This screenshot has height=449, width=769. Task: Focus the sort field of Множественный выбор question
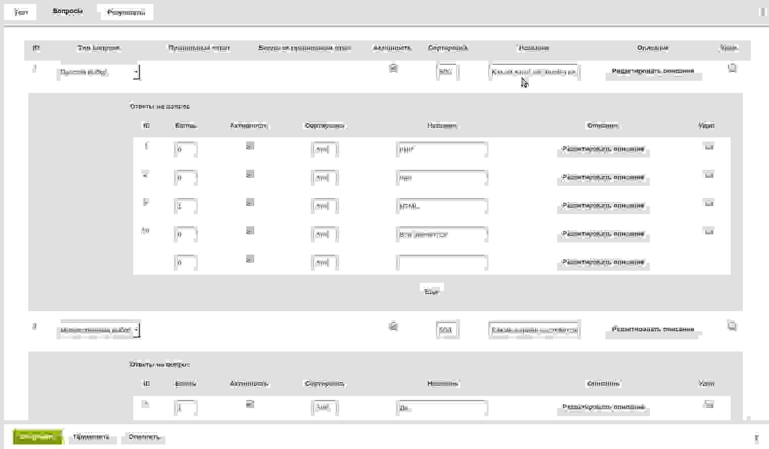point(447,330)
